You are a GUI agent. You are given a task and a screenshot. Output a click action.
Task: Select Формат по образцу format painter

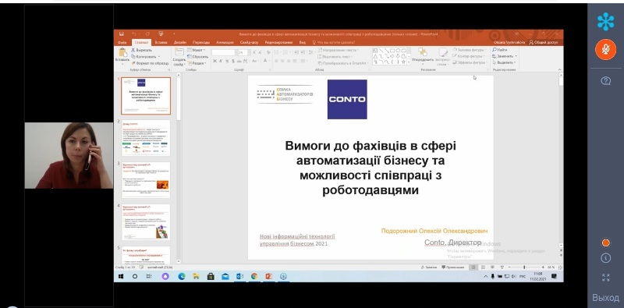click(150, 63)
